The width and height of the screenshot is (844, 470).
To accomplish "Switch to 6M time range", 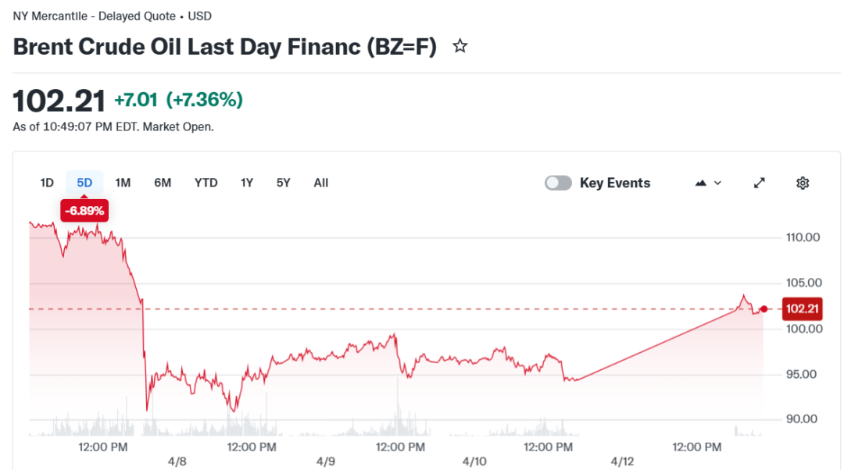I will [x=163, y=183].
